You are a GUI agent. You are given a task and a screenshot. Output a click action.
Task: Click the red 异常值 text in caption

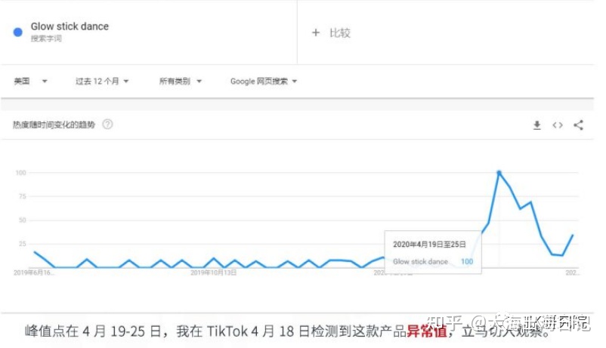tap(427, 331)
